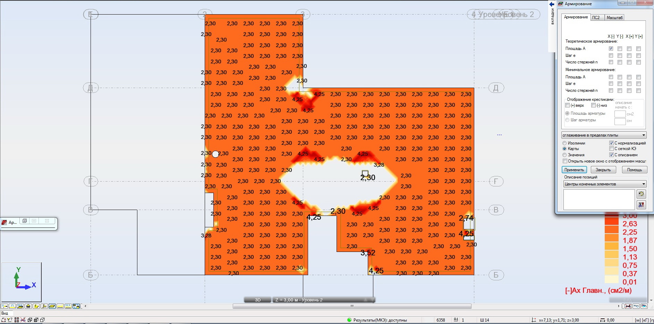Screen dimensions: 654x324
Task: Enable the (-) низ crosses checkbox
Action: (593, 105)
